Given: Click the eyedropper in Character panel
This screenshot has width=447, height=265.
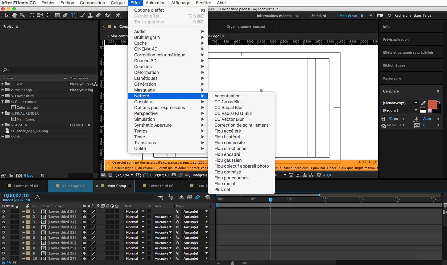Looking at the screenshot, I should [423, 103].
